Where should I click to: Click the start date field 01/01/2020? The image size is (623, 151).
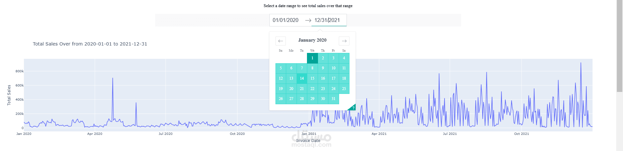286,20
